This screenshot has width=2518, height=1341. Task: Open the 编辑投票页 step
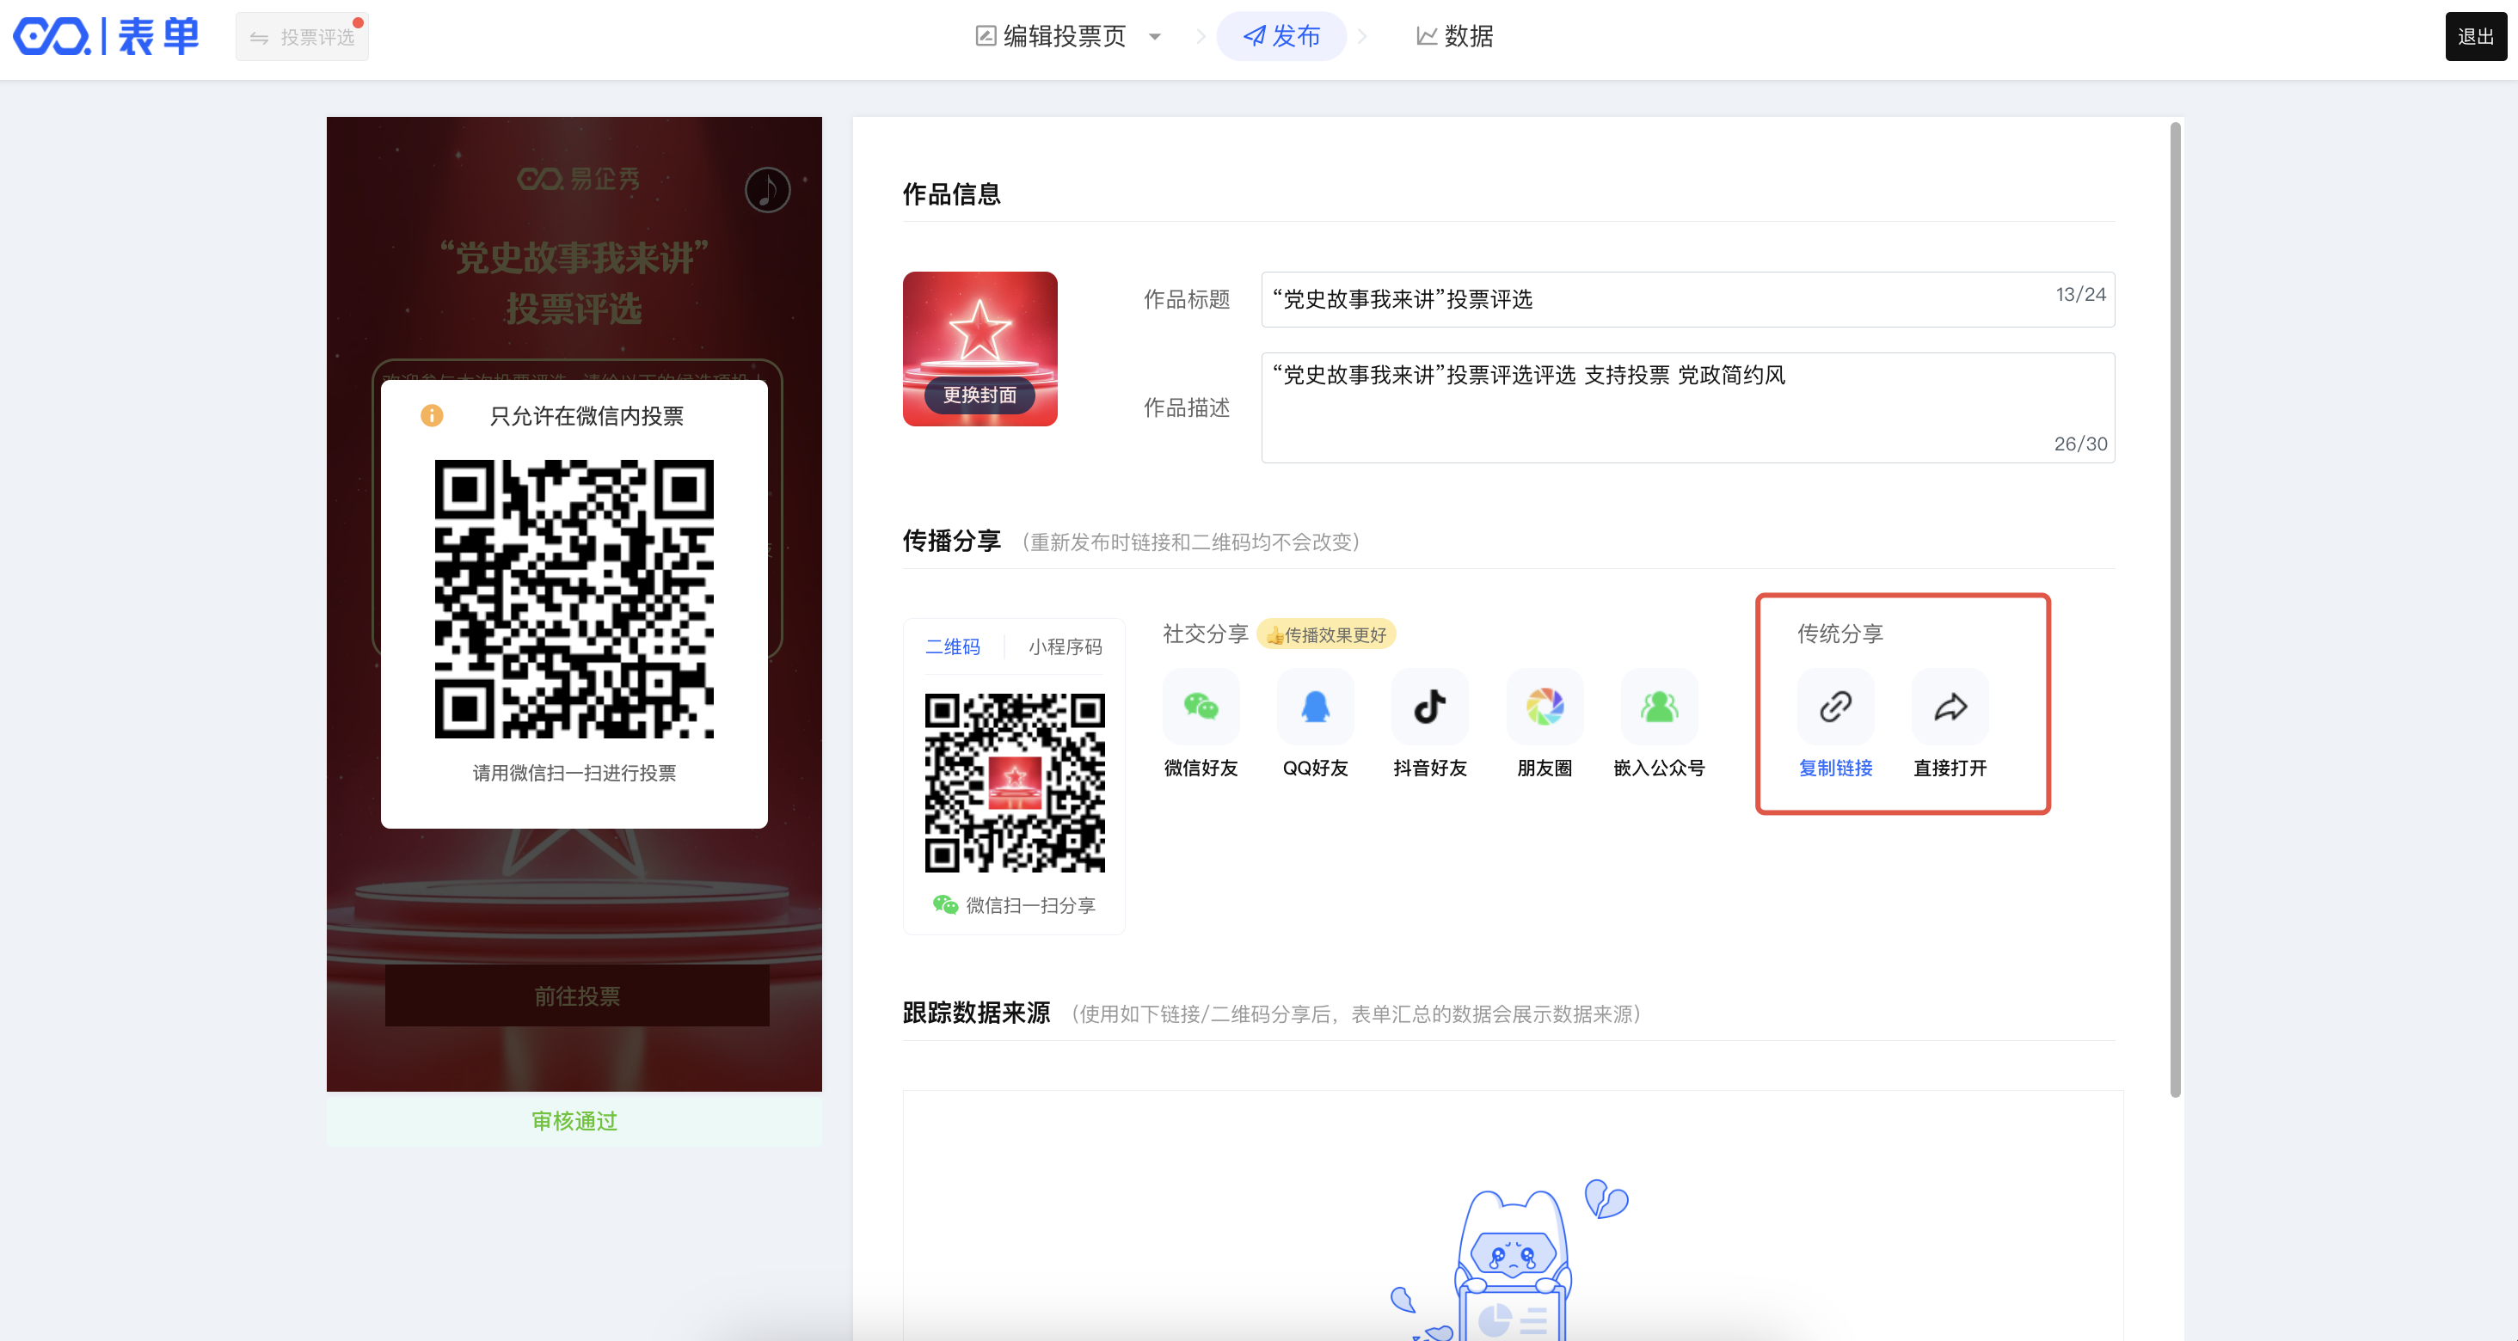click(1051, 36)
